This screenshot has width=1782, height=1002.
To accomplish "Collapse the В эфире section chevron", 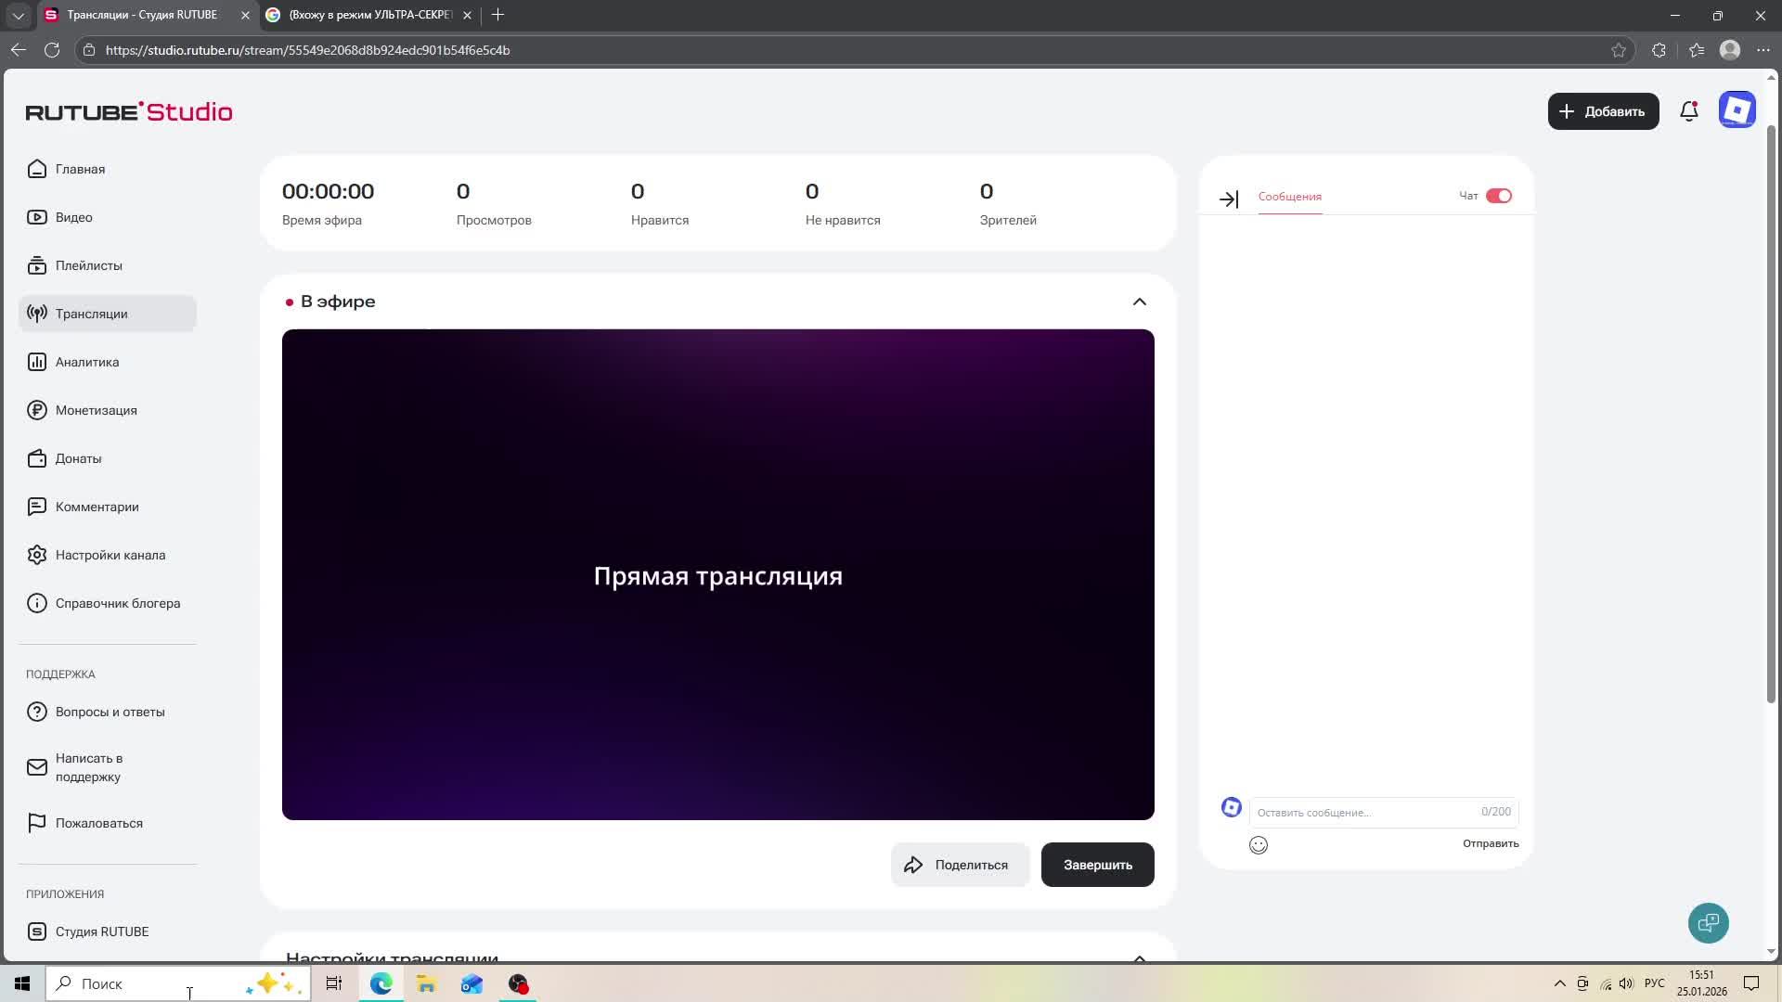I will pos(1139,302).
